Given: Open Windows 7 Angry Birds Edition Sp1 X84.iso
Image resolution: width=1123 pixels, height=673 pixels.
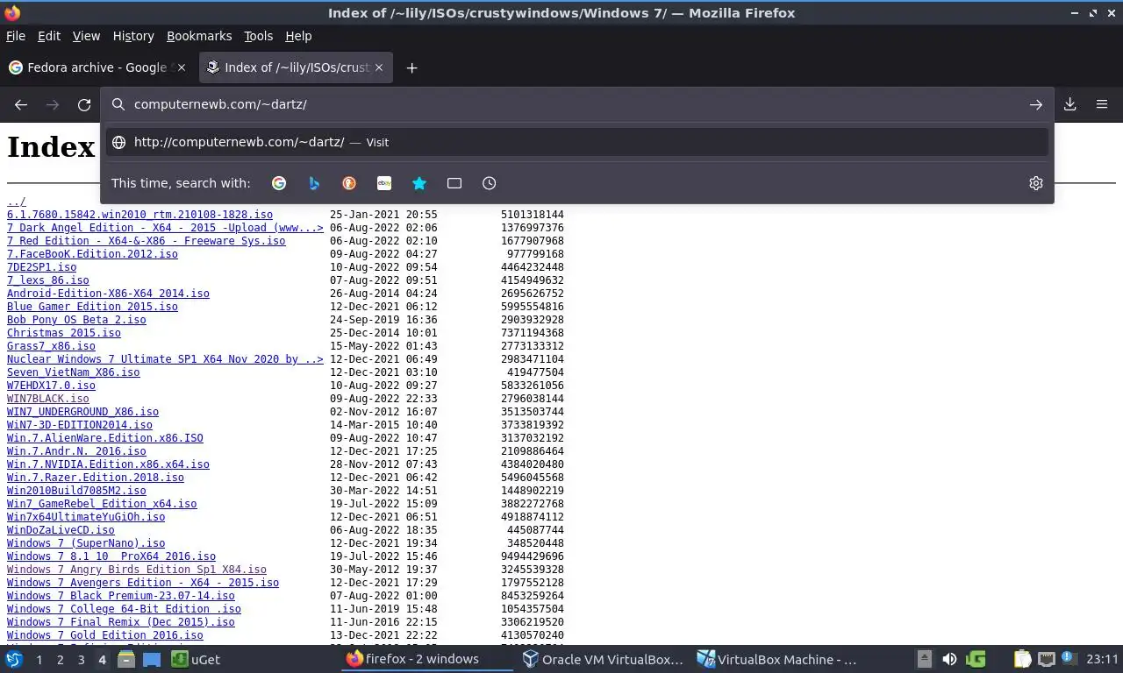Looking at the screenshot, I should point(137,570).
